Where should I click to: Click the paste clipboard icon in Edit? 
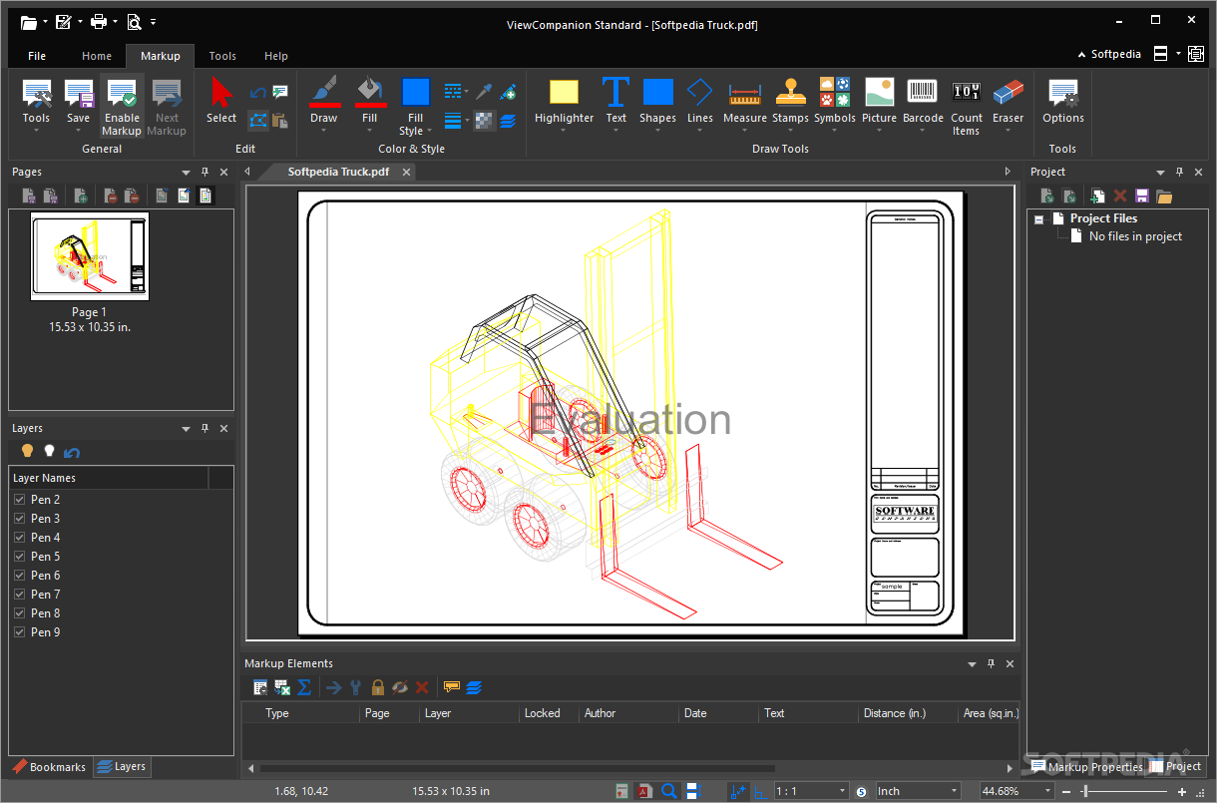click(280, 121)
